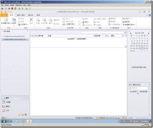
Task: Switch to the Send / Receive tab
Action: pos(21,15)
